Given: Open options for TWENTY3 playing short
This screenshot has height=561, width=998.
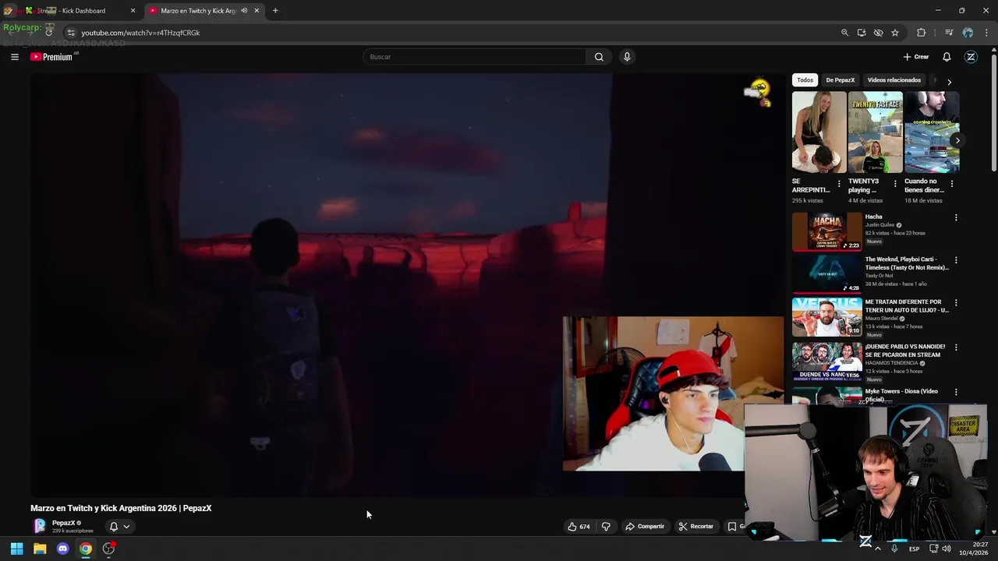Looking at the screenshot, I should (895, 184).
